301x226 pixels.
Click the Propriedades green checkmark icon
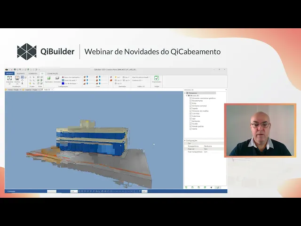click(x=157, y=78)
